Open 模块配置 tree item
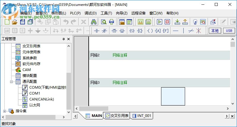The height and width of the screenshot is (127, 237). 30,76
